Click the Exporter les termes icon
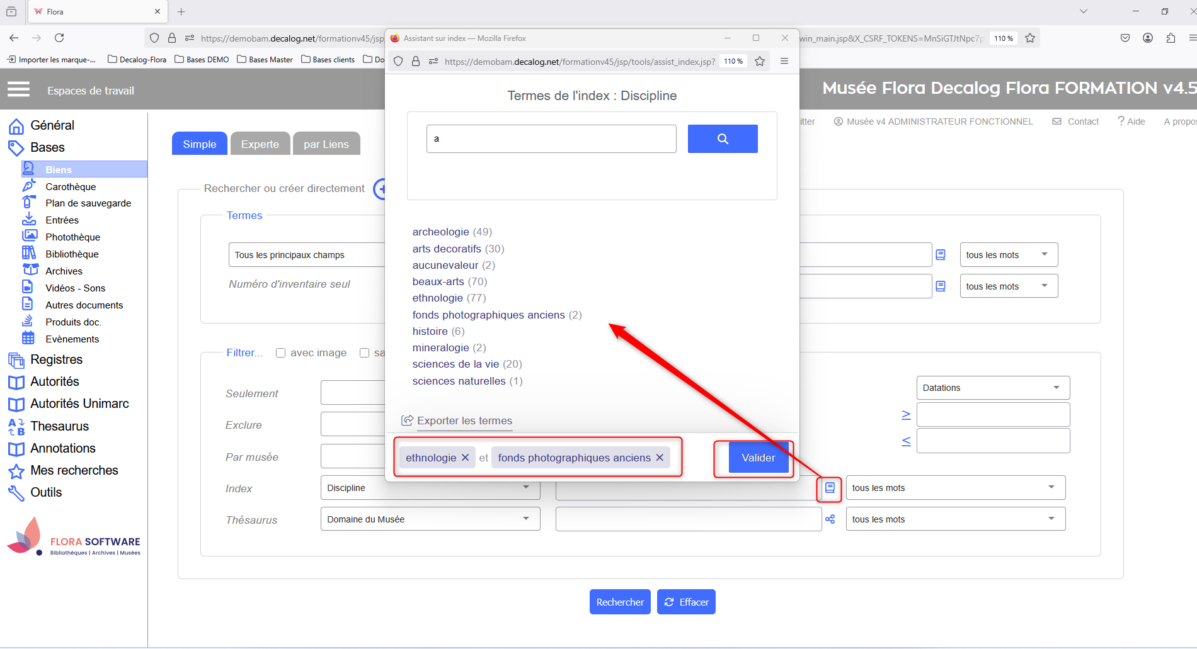 tap(408, 420)
